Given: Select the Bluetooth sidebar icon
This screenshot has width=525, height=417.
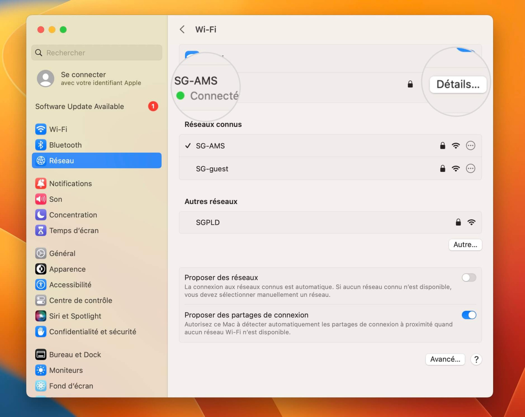Looking at the screenshot, I should [41, 145].
